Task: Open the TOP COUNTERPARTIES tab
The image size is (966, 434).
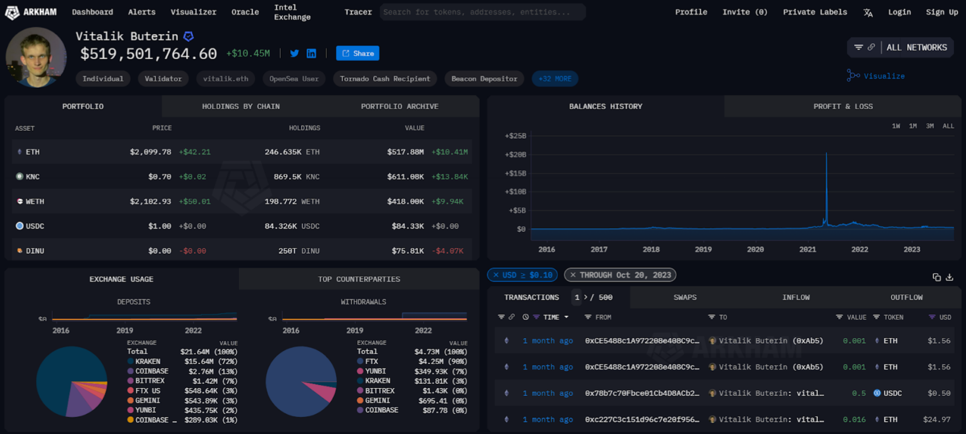Action: [359, 279]
